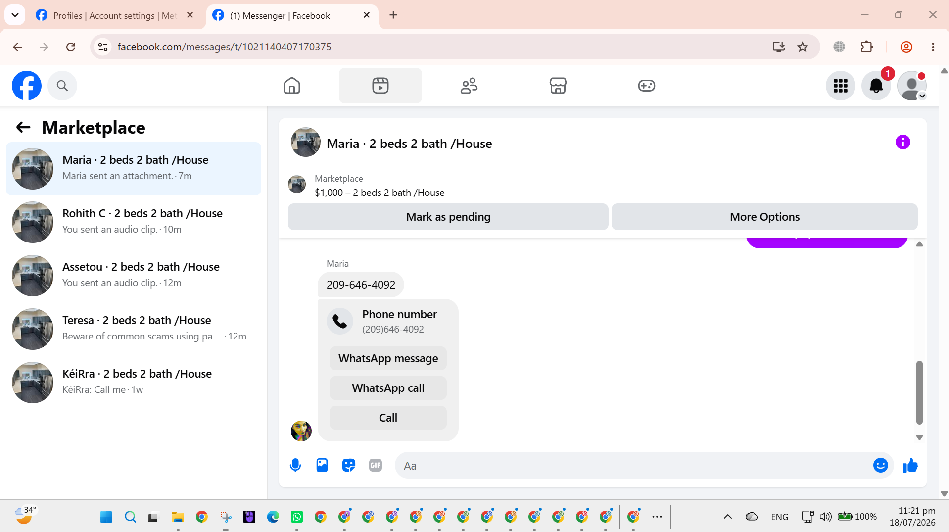
Task: Open the taskbar overflow three dots
Action: click(x=657, y=517)
